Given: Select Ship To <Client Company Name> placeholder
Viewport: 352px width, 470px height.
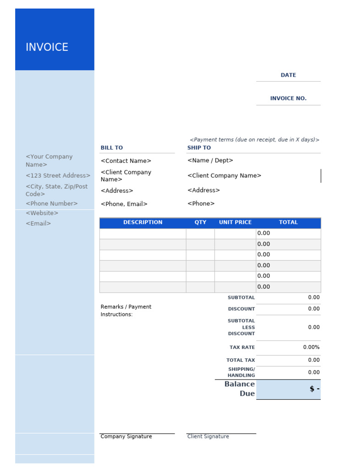Looking at the screenshot, I should 224,176.
